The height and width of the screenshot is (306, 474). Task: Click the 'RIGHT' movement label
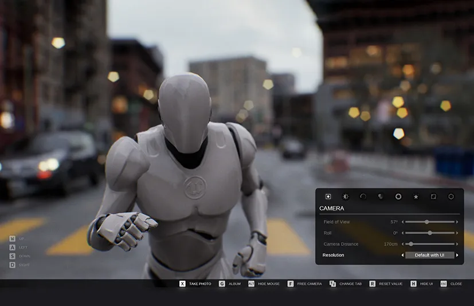[25, 265]
